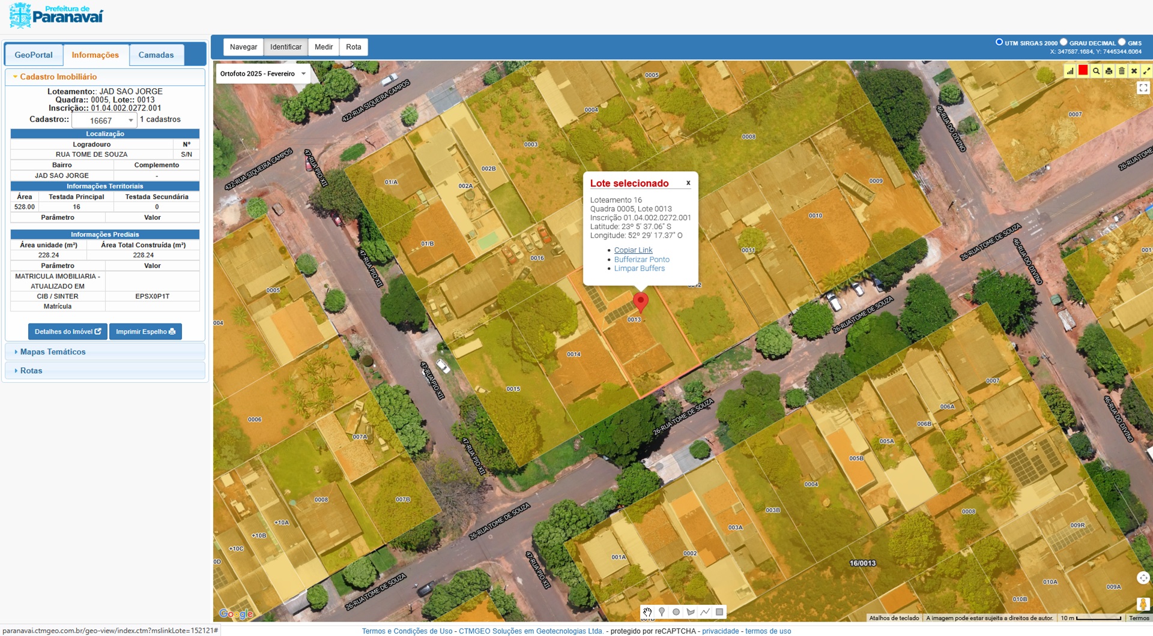Viewport: 1153px width, 636px height.
Task: Activate the Identificar map mode
Action: pos(286,47)
